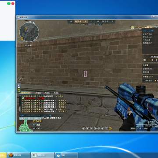Click the pink crosshair at screen center
Screen dimensions: 158x158
click(x=85, y=74)
